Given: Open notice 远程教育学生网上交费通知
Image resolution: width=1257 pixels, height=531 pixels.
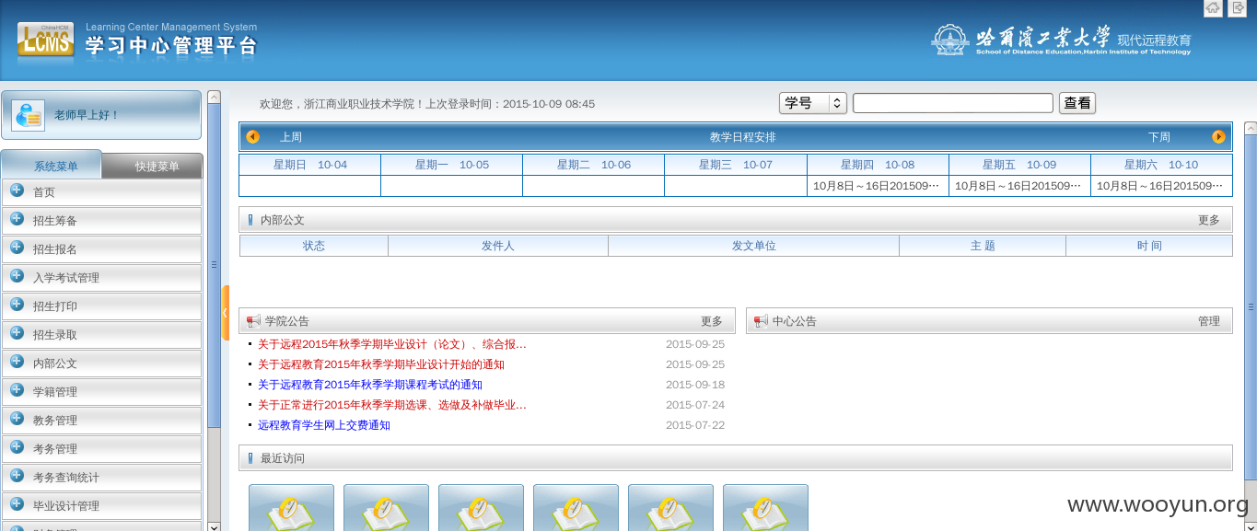Looking at the screenshot, I should click(324, 425).
